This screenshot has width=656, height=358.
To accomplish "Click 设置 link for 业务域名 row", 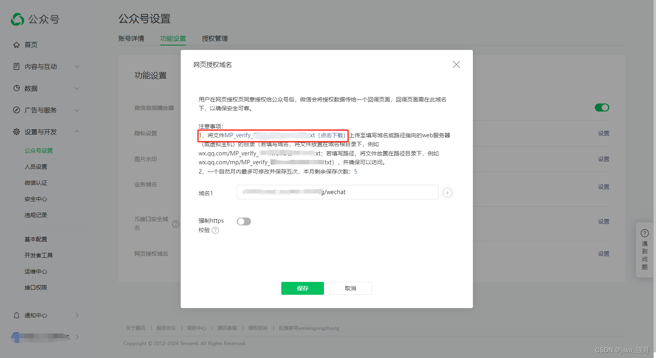I will coord(604,187).
